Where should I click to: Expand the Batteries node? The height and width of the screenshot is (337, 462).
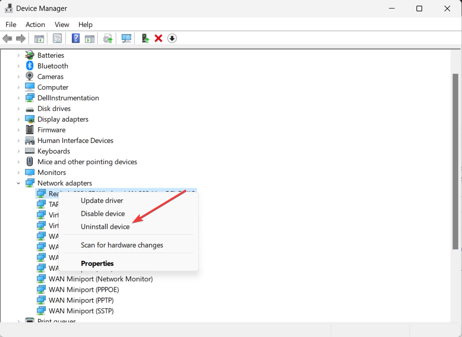click(18, 55)
